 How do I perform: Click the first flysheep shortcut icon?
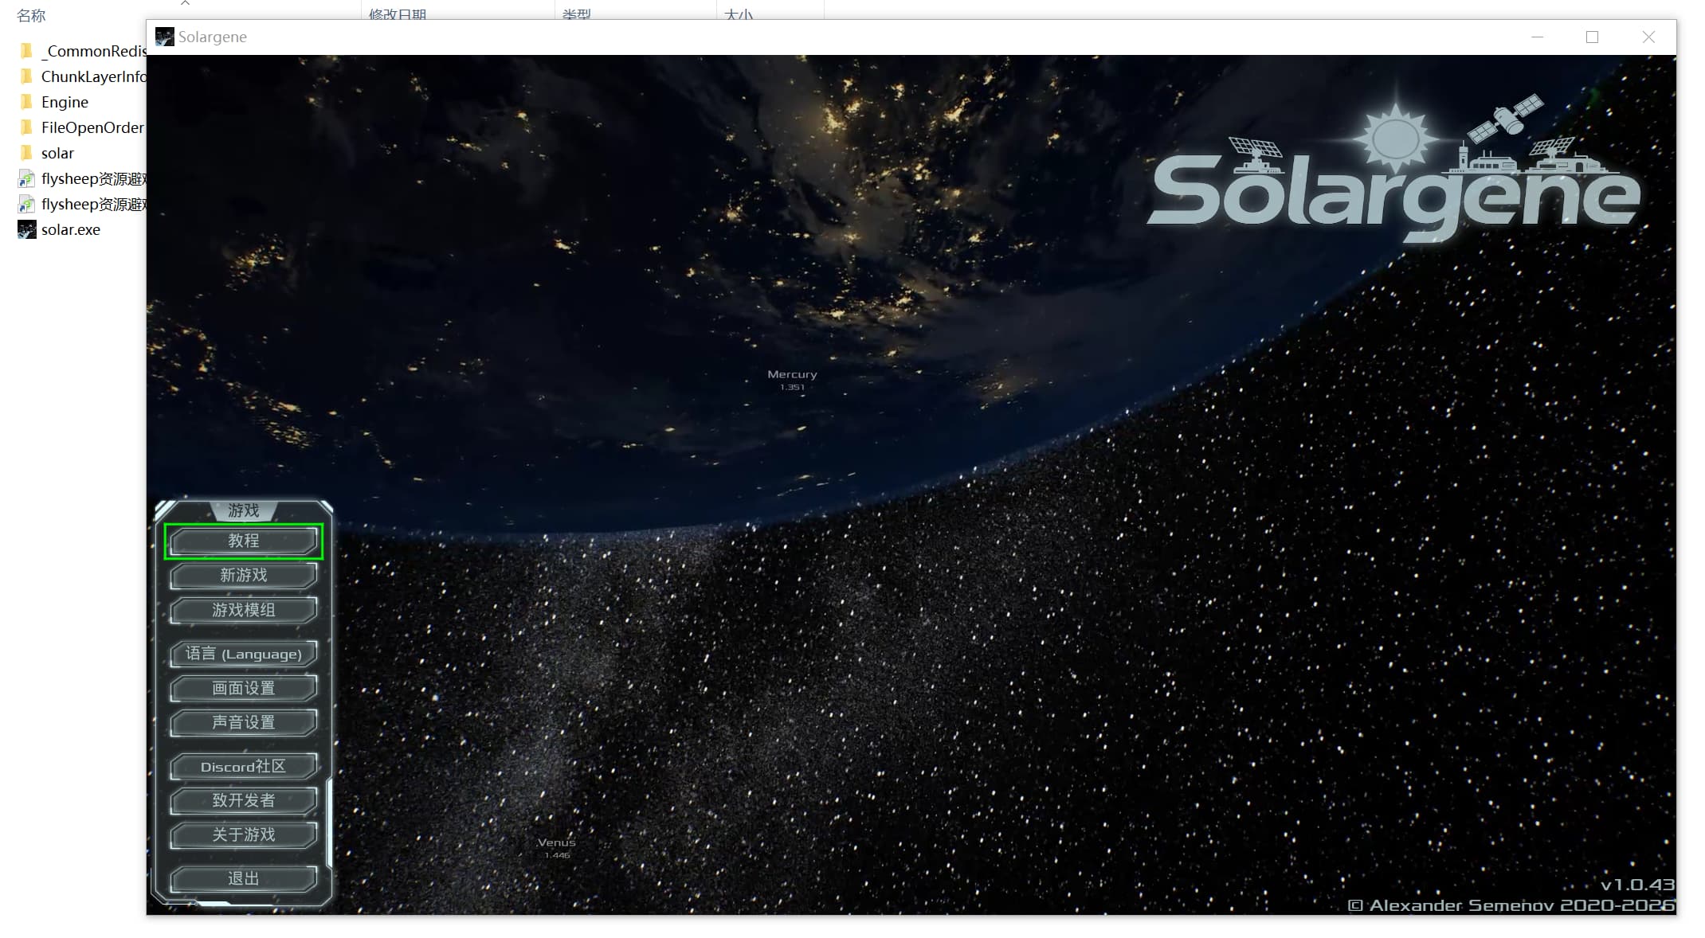(27, 179)
